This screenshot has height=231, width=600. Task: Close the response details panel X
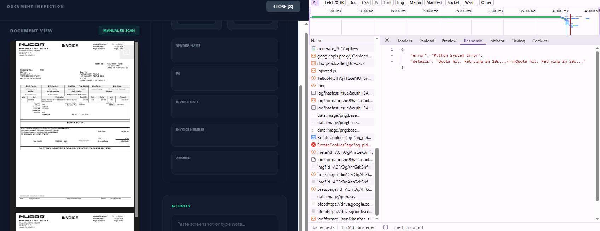click(387, 41)
